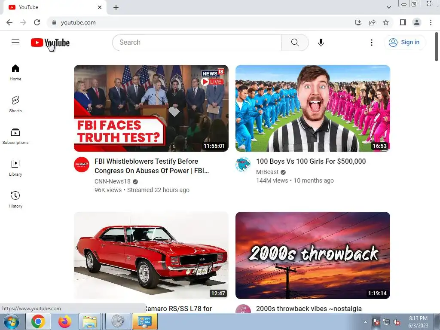Start voice search with microphone icon
The image size is (440, 330).
click(x=321, y=43)
